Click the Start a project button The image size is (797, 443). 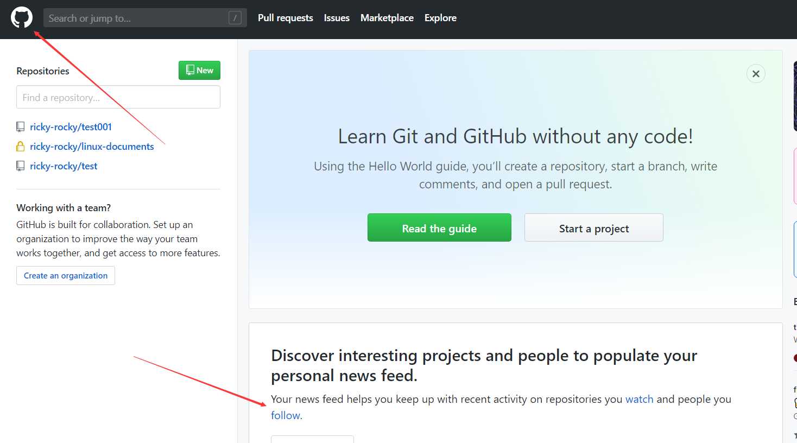pos(594,228)
